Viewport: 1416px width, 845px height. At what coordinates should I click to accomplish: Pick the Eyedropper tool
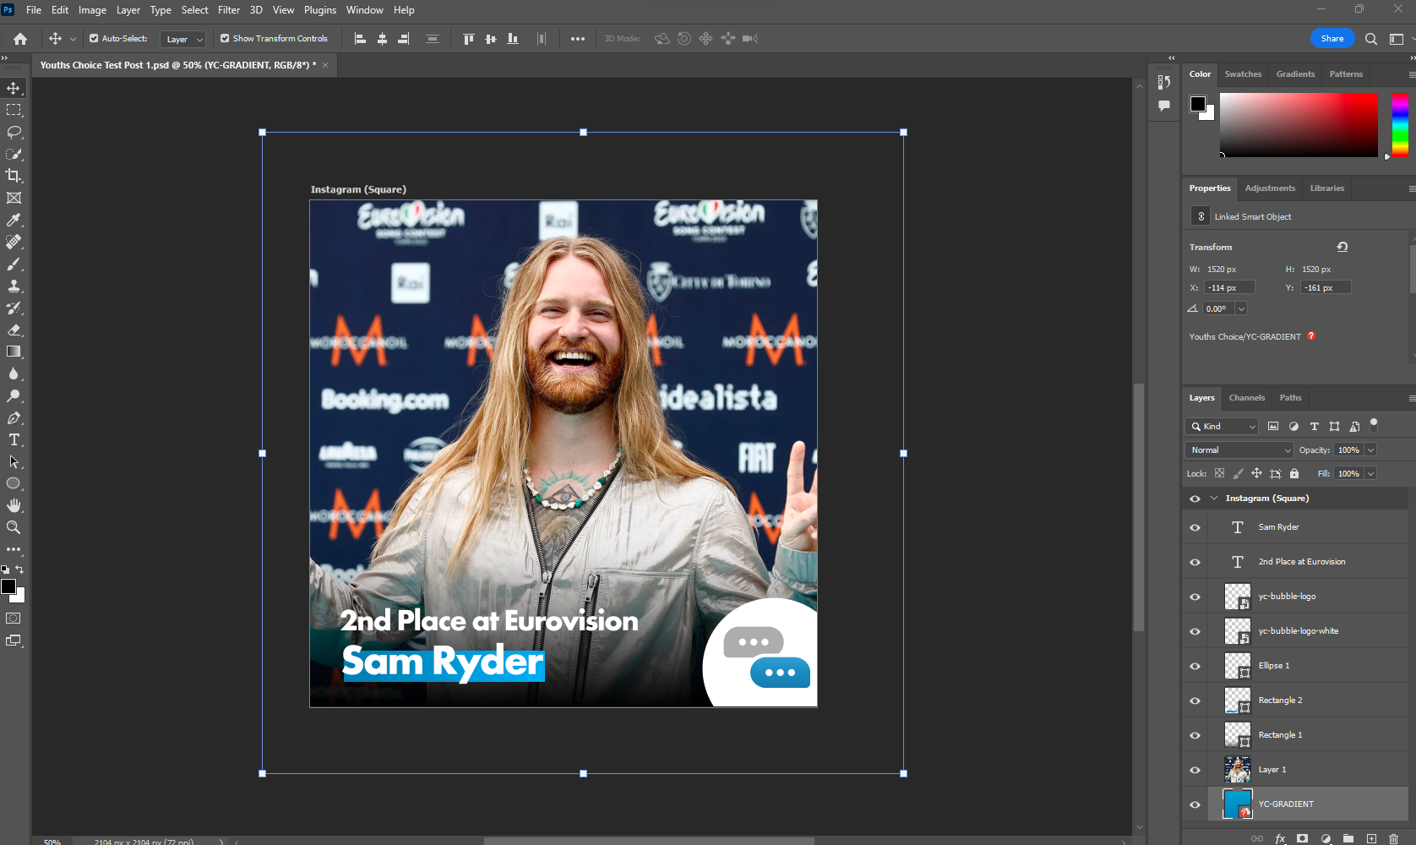point(14,220)
